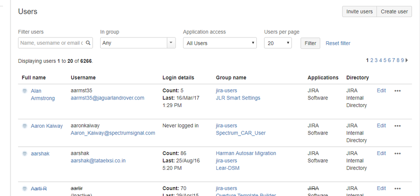420x196 pixels.
Task: Click the Applications column header
Action: (323, 78)
